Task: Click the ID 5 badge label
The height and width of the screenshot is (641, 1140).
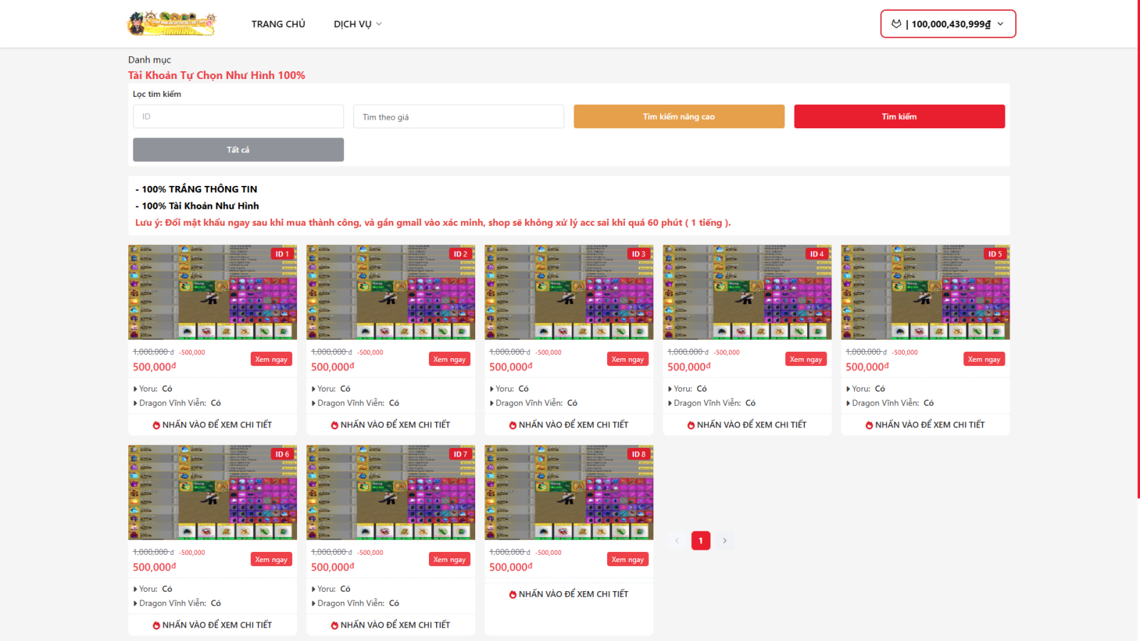Action: click(x=995, y=254)
